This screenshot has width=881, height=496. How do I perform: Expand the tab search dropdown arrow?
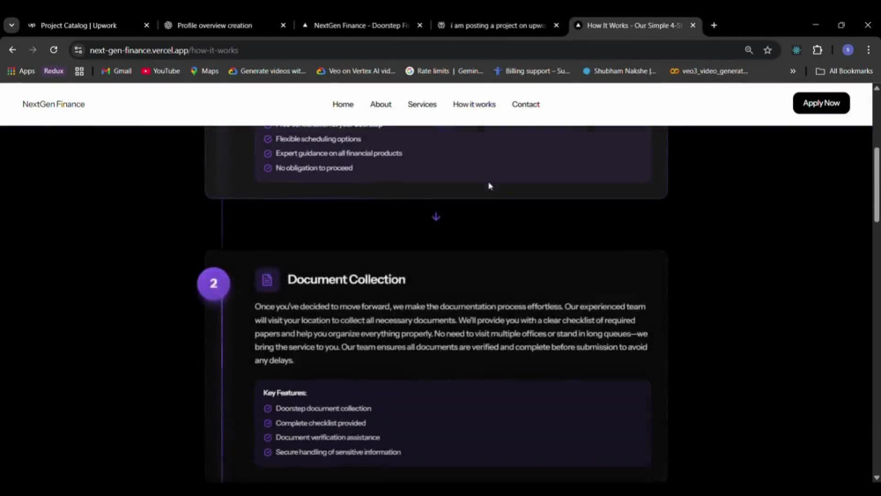[11, 26]
